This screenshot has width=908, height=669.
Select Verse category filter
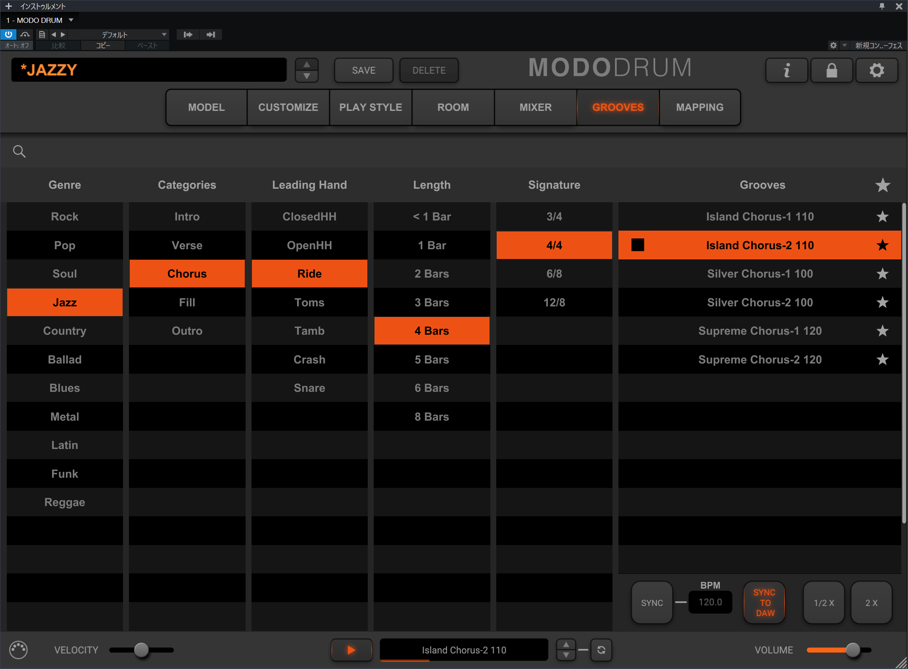pyautogui.click(x=187, y=245)
